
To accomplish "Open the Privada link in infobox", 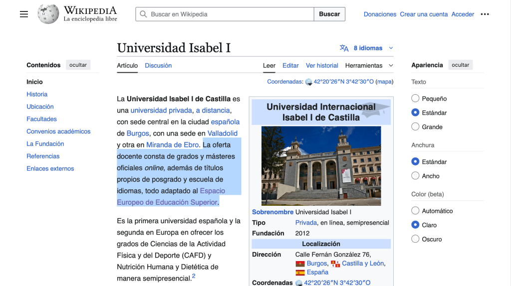I will [306, 223].
